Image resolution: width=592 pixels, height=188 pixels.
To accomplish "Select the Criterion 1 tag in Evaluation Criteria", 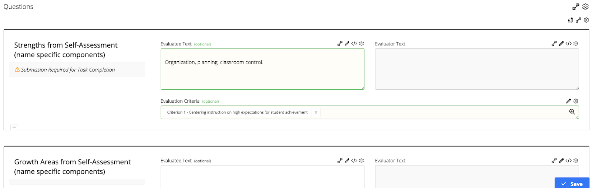I will [237, 113].
